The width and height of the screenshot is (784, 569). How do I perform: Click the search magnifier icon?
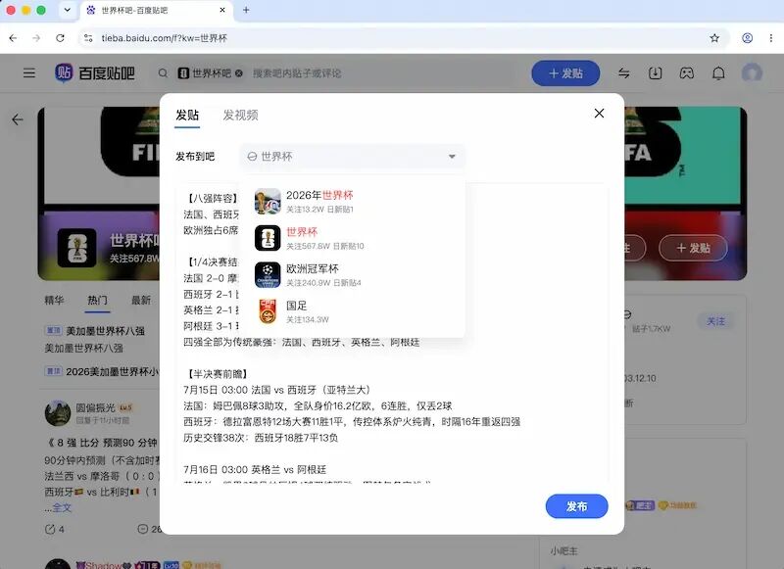[163, 73]
